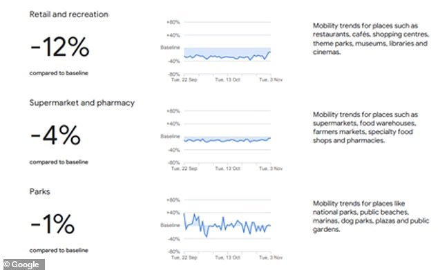Click the Parks heading
This screenshot has width=438, height=270.
[x=39, y=191]
